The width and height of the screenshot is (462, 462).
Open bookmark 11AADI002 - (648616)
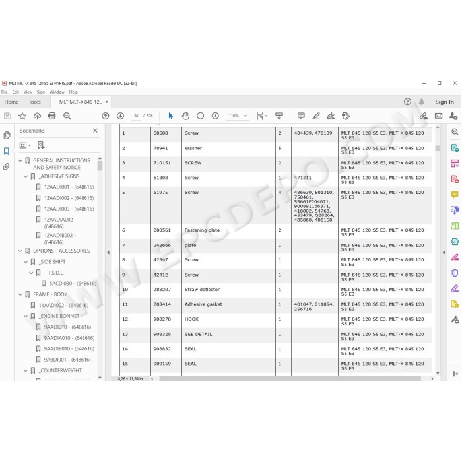point(63,305)
